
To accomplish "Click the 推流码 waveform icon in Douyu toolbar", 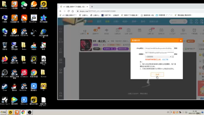I will [x=107, y=31].
